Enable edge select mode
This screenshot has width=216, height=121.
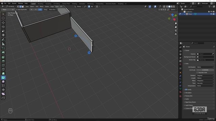pos(21,6)
